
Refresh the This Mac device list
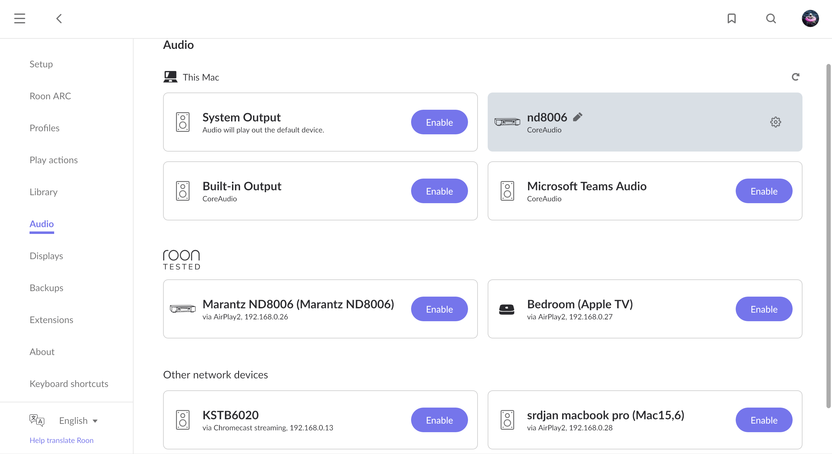click(x=795, y=77)
